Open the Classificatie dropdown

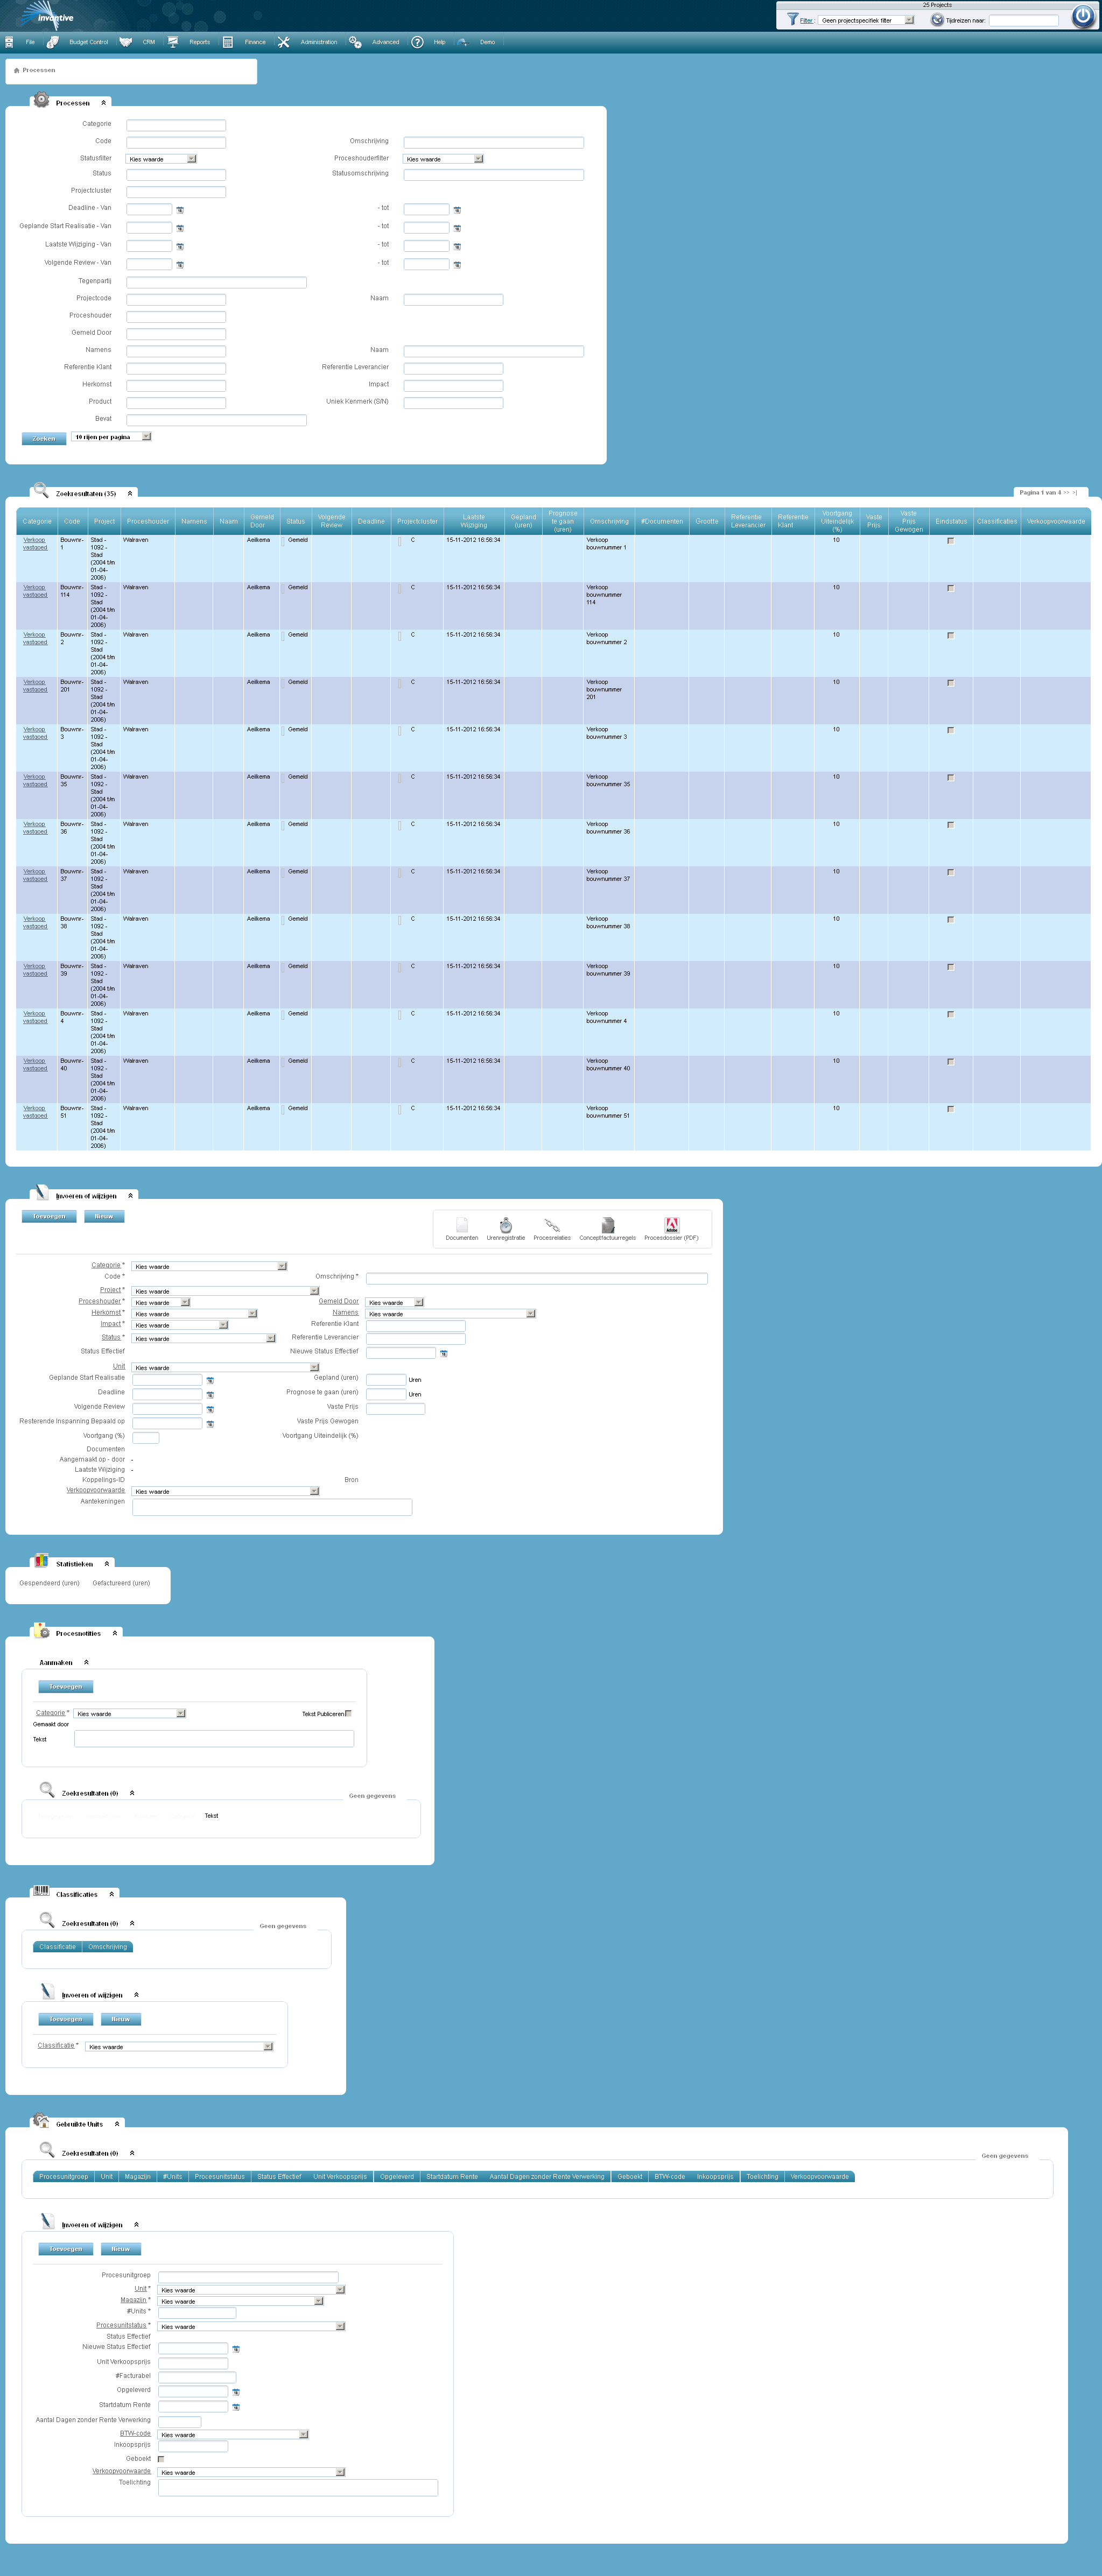(179, 2047)
